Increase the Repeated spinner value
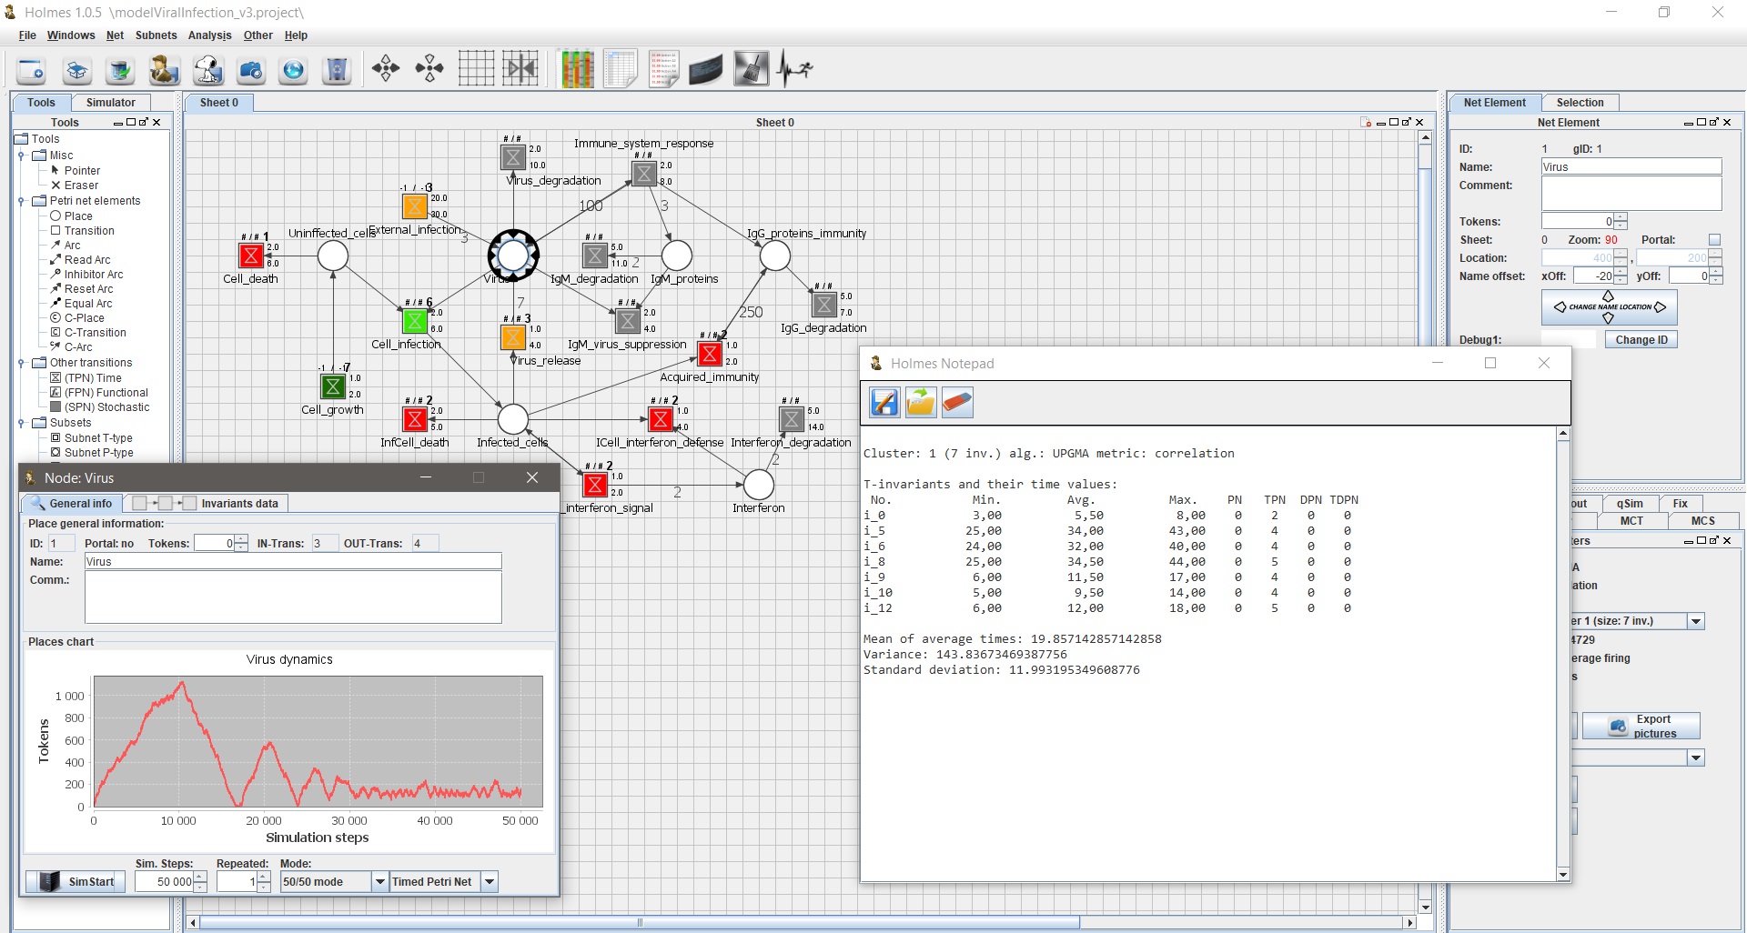 click(264, 877)
